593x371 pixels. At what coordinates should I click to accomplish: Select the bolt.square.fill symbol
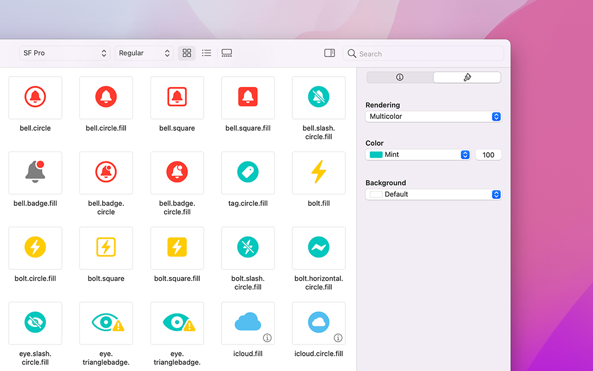[177, 248]
